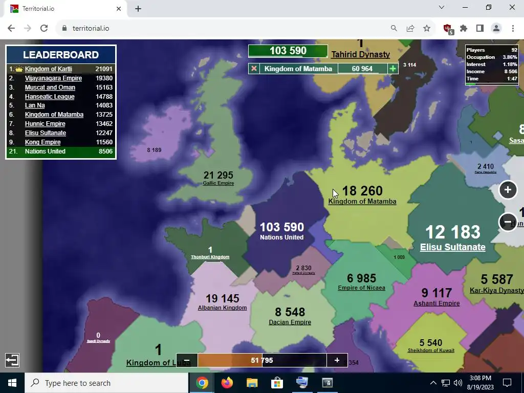The height and width of the screenshot is (393, 524).
Task: Bookmark this page with star icon
Action: pos(427,29)
